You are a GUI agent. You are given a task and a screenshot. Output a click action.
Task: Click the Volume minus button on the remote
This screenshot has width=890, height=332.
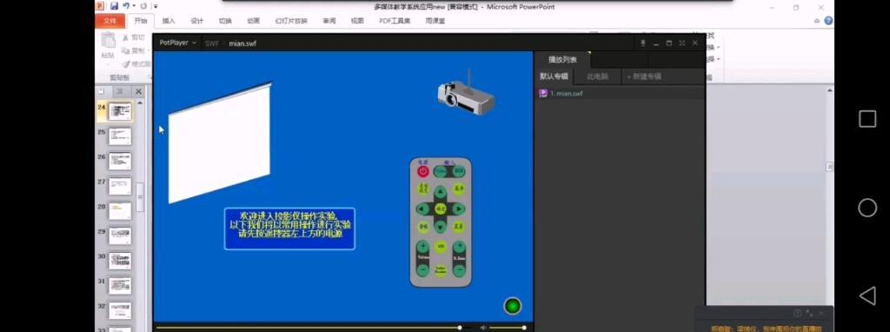tap(423, 270)
